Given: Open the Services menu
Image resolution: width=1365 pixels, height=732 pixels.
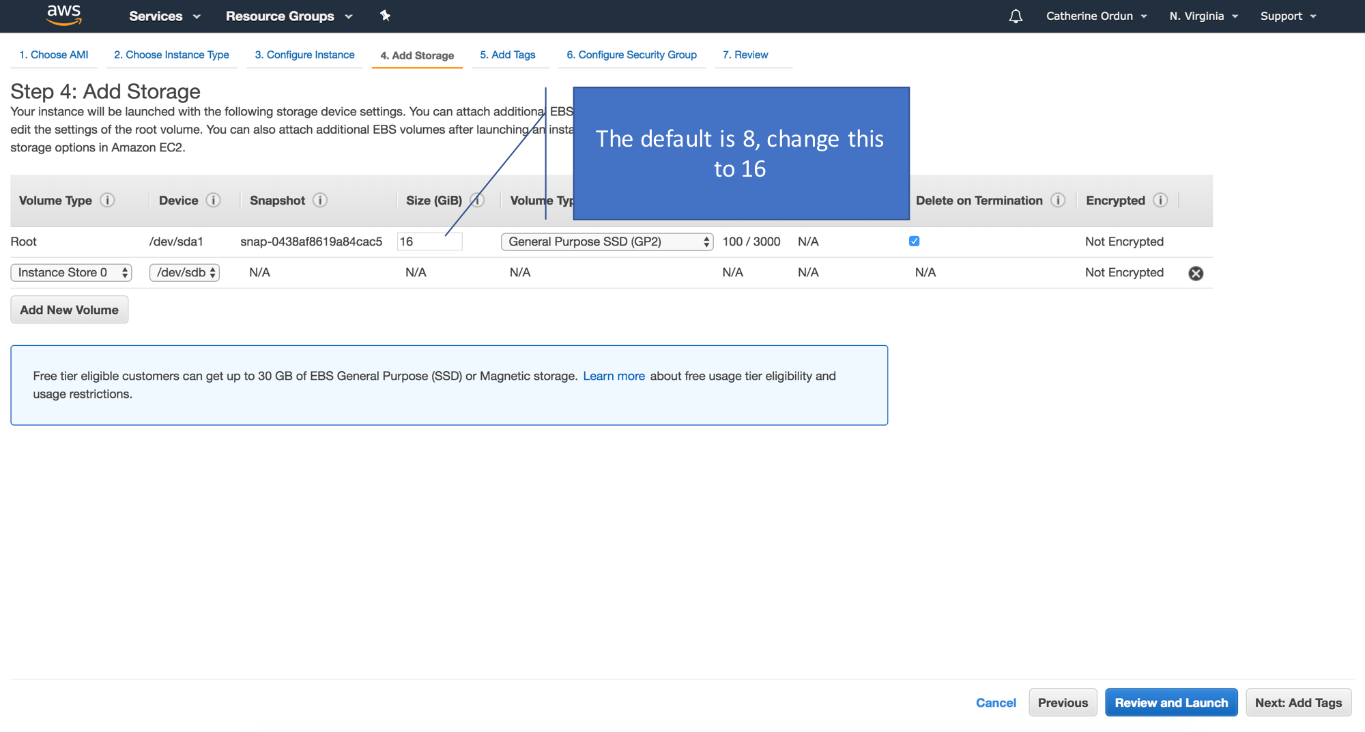Looking at the screenshot, I should pyautogui.click(x=164, y=16).
